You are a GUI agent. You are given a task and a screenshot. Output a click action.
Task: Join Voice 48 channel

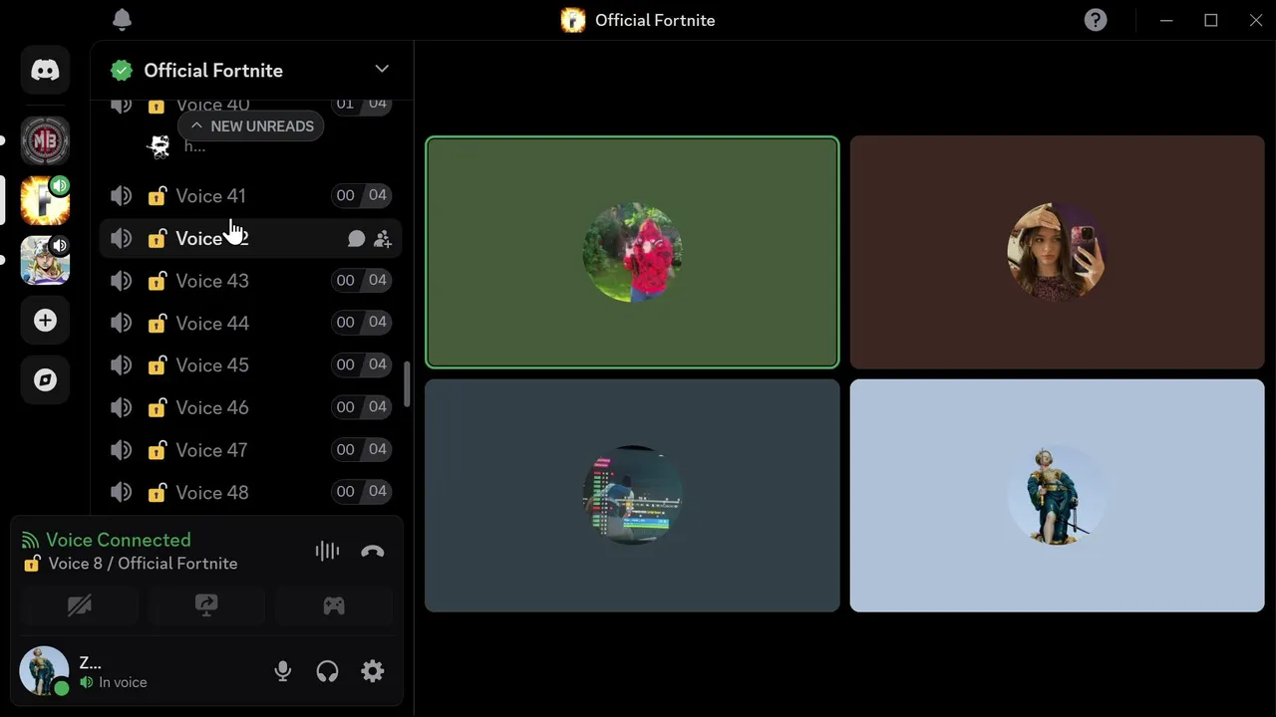coord(250,493)
